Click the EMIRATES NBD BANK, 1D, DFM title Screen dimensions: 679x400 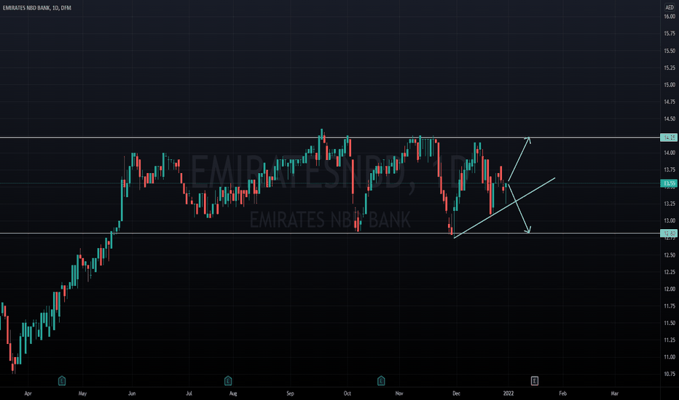point(37,8)
